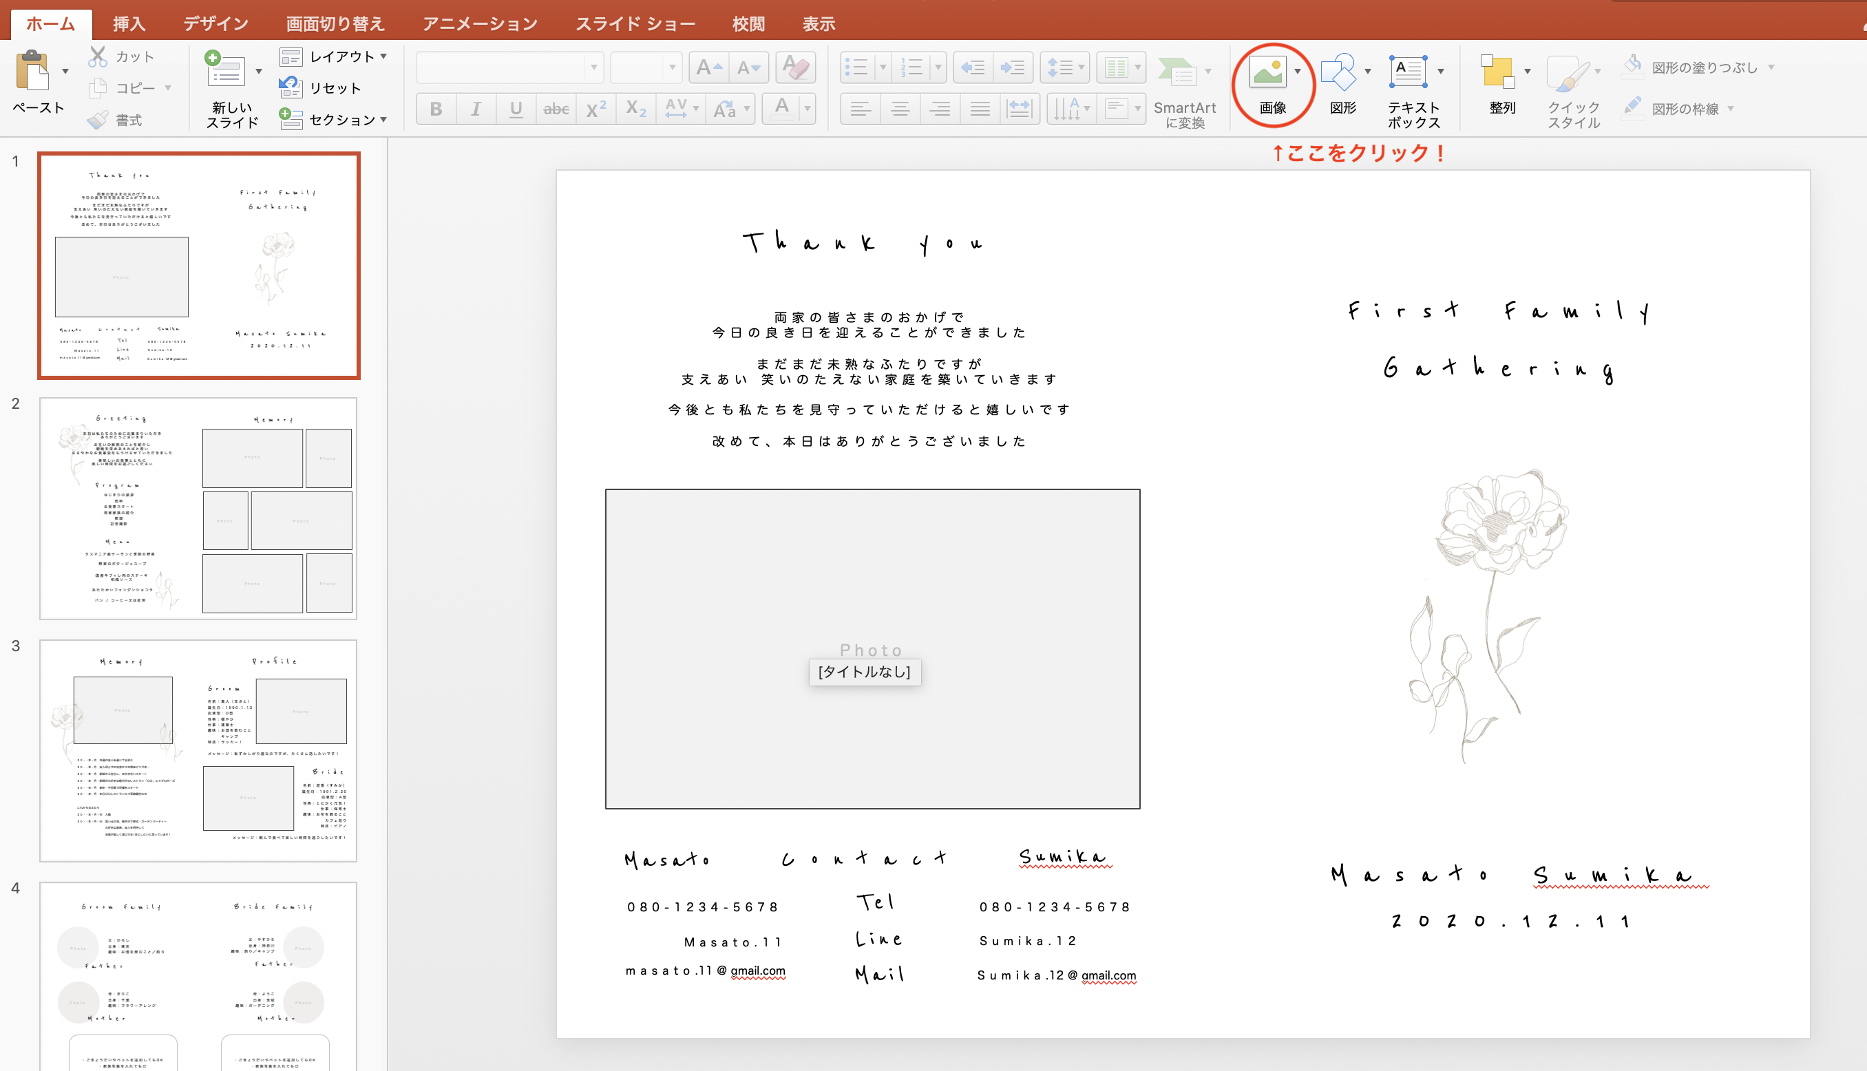Click the ペースト paste clipboard icon
This screenshot has width=1867, height=1071.
[32, 72]
